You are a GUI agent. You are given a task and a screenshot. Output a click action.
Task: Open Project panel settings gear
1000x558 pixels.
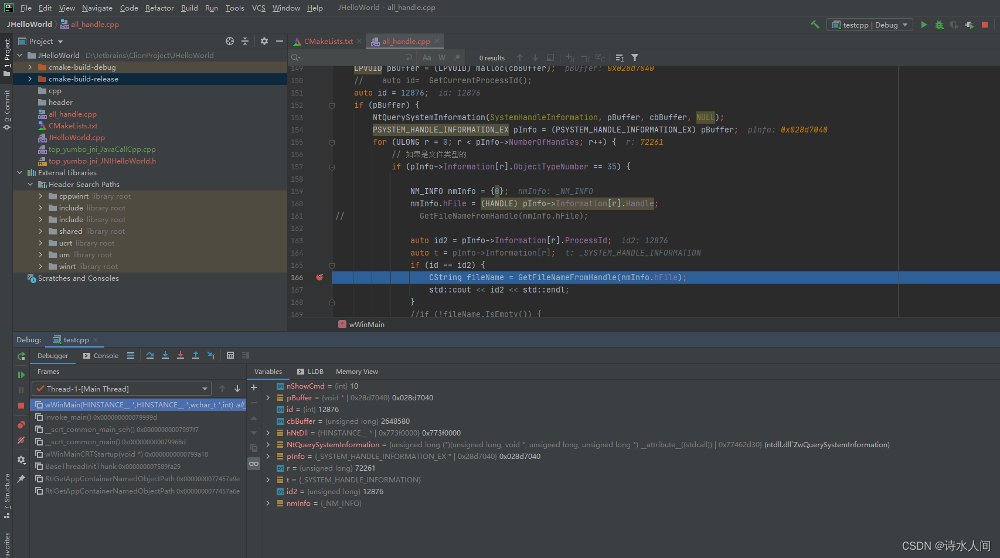[264, 41]
